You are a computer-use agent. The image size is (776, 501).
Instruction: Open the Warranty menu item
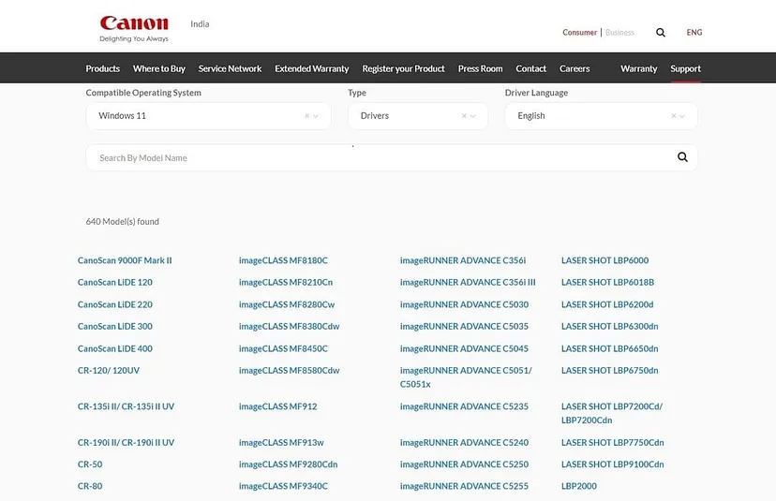pos(638,68)
